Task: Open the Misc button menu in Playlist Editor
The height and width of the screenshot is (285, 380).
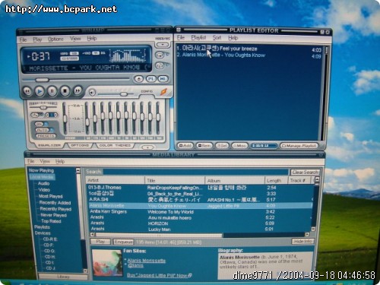Action: pos(239,146)
